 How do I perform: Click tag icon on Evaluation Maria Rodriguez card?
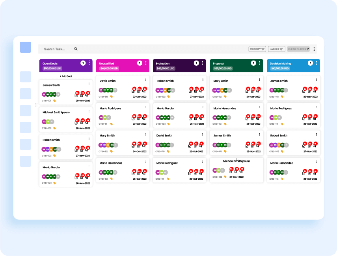(x=168, y=179)
